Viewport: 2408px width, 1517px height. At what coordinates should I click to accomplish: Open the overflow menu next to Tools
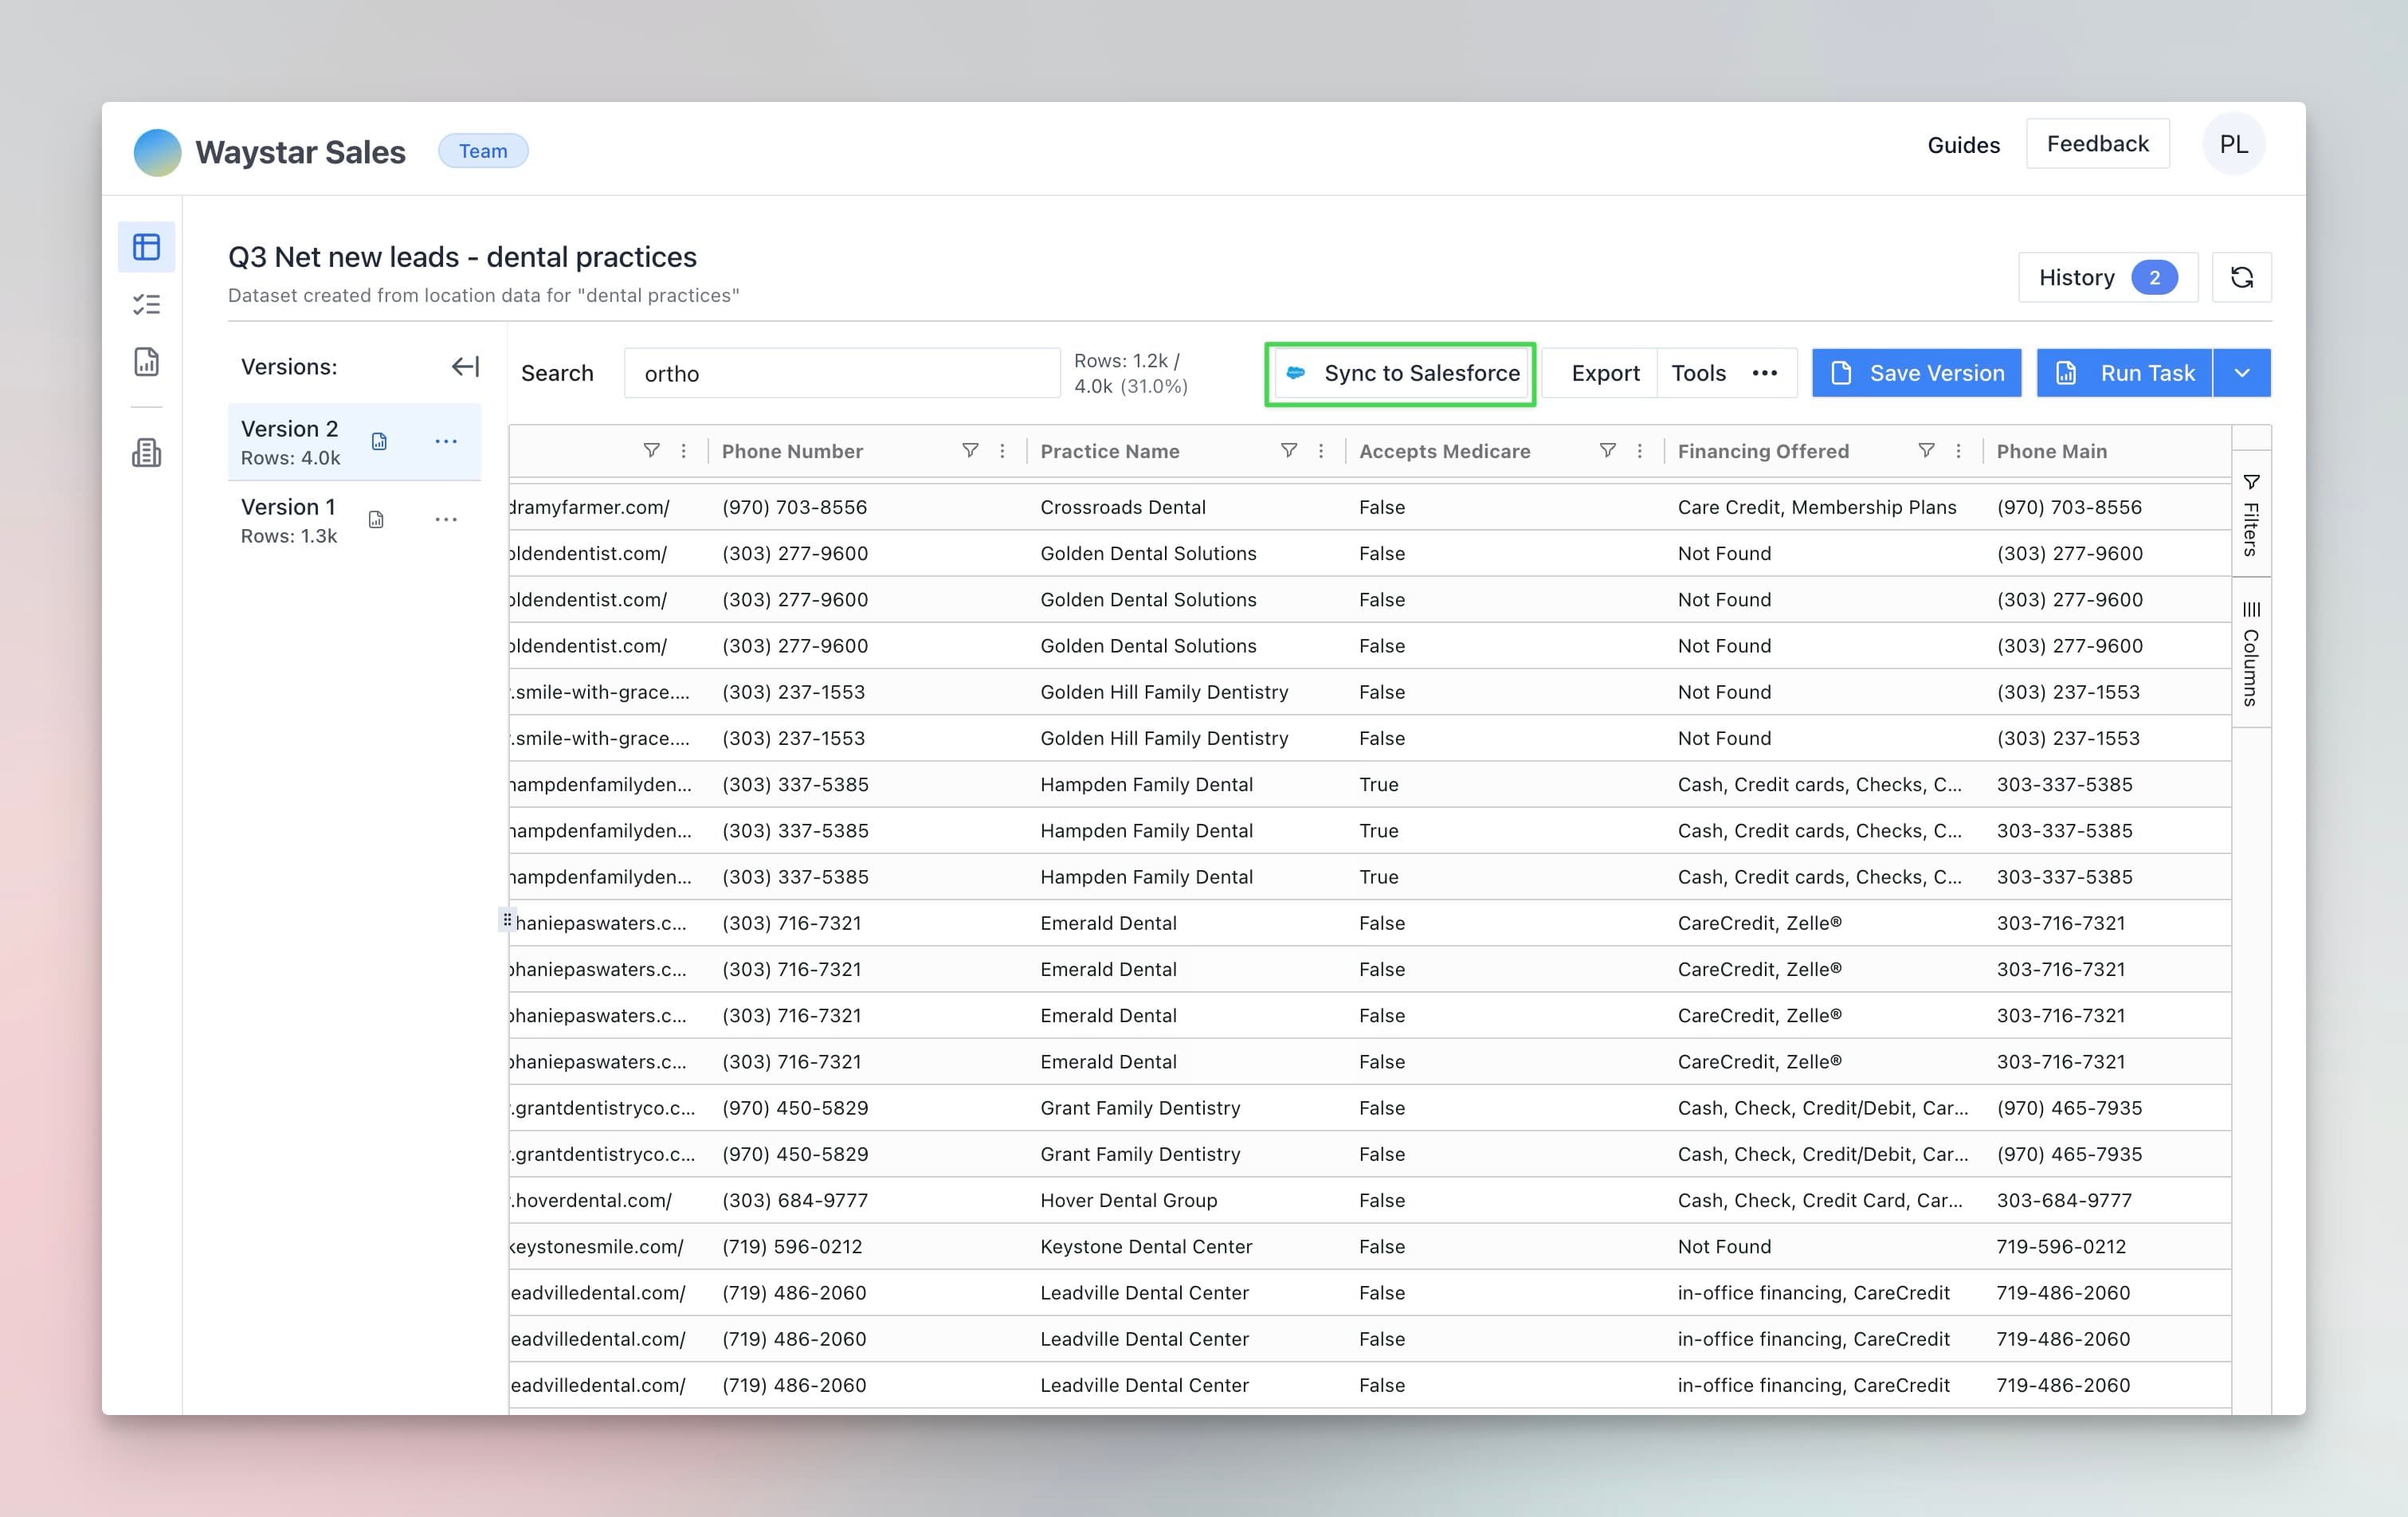[1764, 372]
